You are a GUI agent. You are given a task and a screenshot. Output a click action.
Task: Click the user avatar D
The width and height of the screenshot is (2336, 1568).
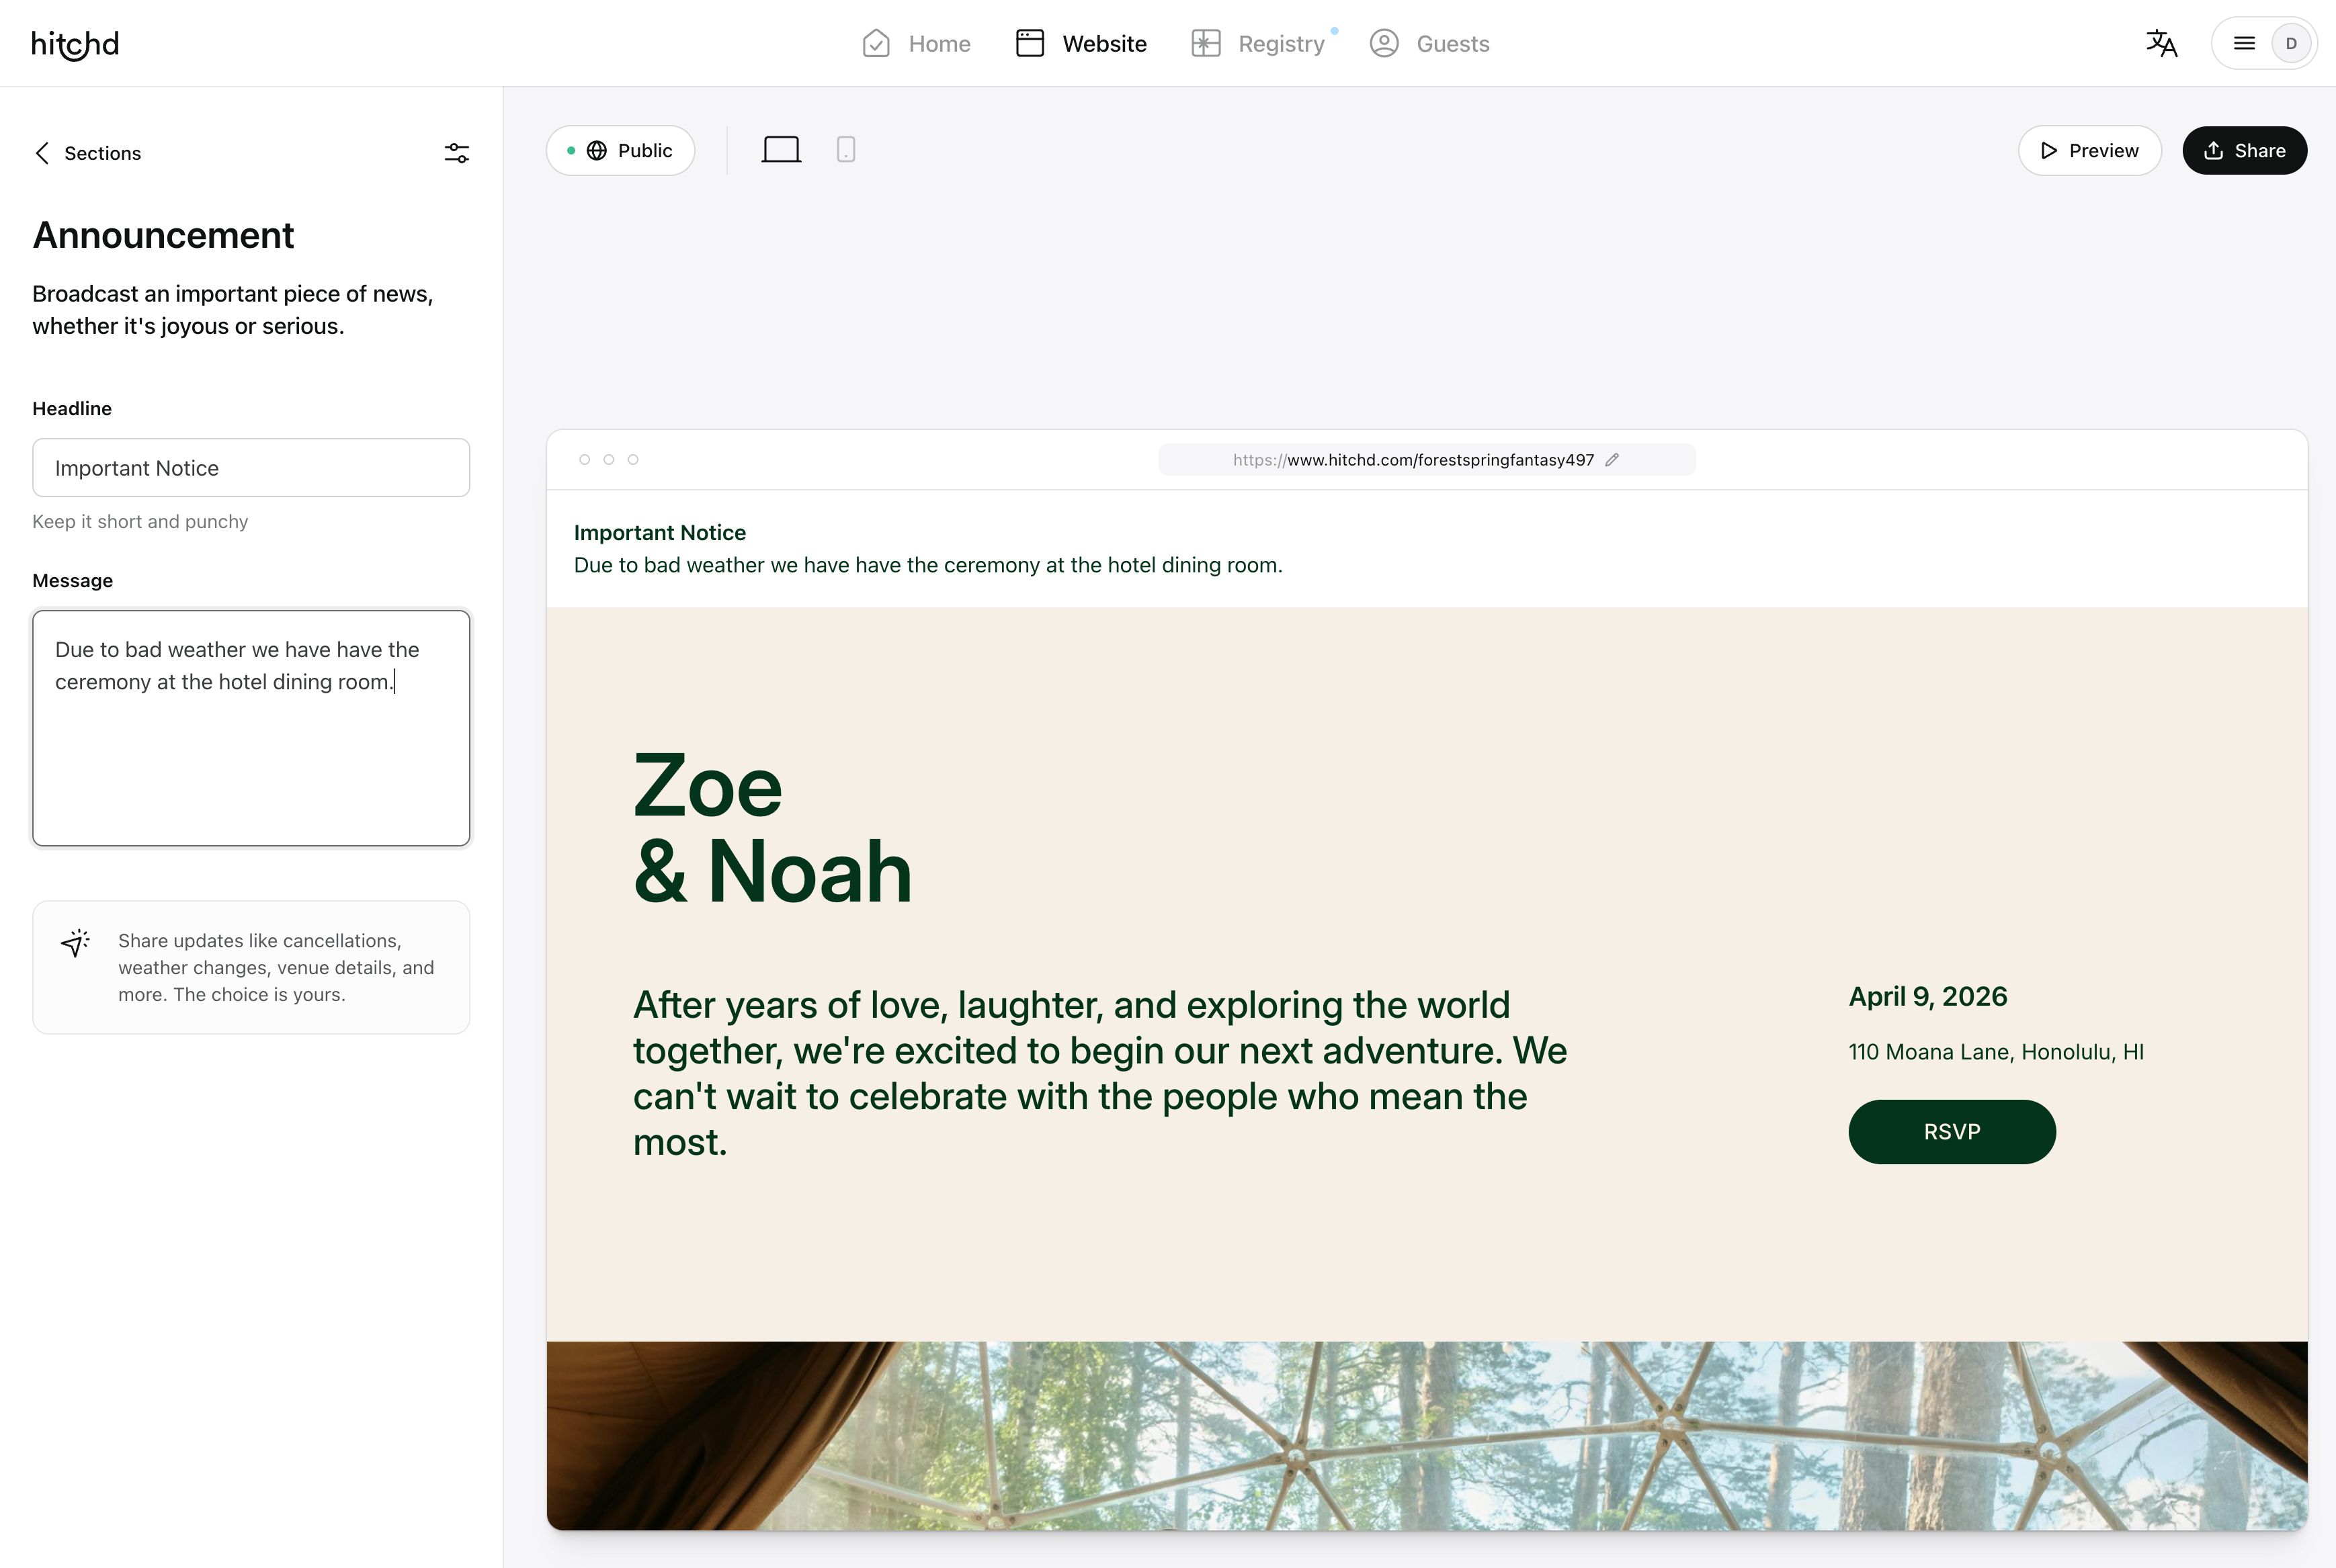click(x=2290, y=44)
